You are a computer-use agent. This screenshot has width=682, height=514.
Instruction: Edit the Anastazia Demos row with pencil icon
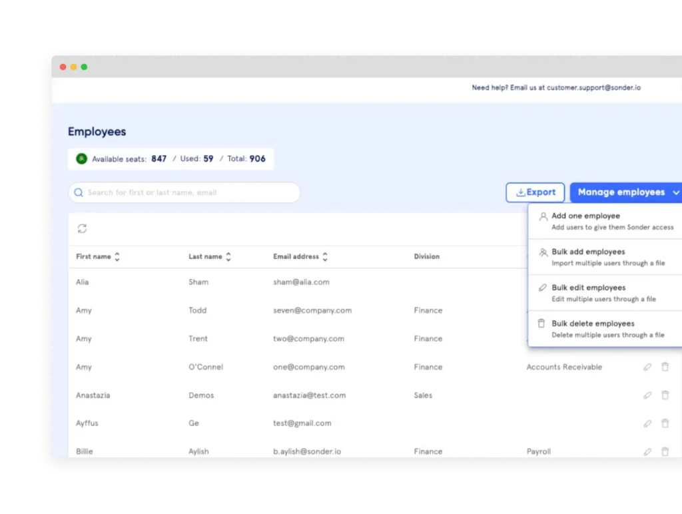[647, 395]
